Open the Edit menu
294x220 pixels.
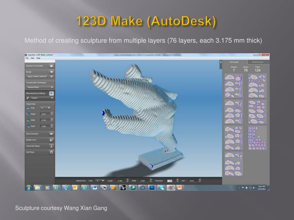click(32, 58)
